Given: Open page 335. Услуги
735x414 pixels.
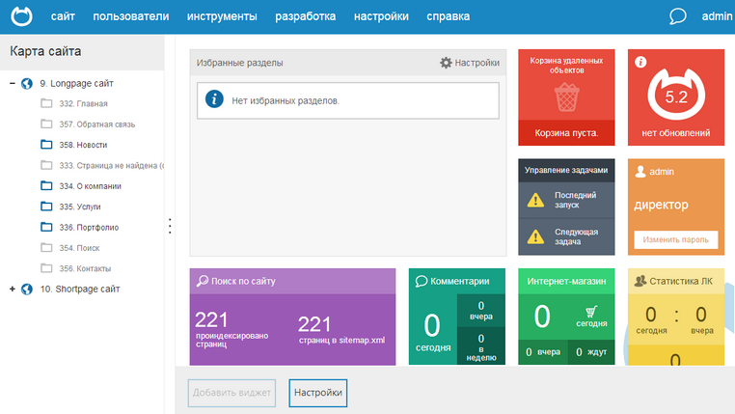Looking at the screenshot, I should 80,207.
